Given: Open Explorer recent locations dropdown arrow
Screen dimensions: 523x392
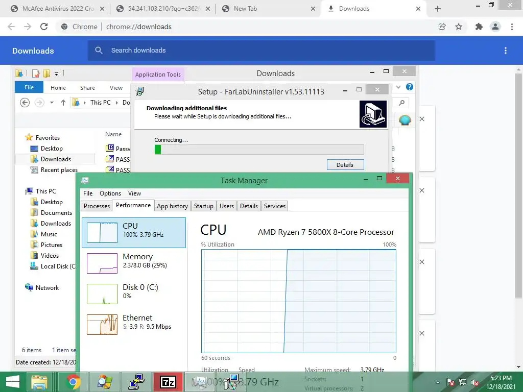Looking at the screenshot, I should pos(52,103).
